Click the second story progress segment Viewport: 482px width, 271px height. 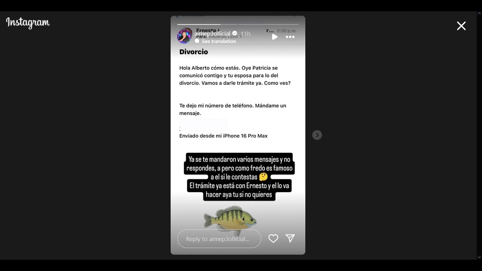click(268, 24)
